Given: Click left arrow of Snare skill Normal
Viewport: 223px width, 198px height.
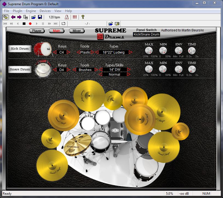Looking at the screenshot, I should click(100, 74).
